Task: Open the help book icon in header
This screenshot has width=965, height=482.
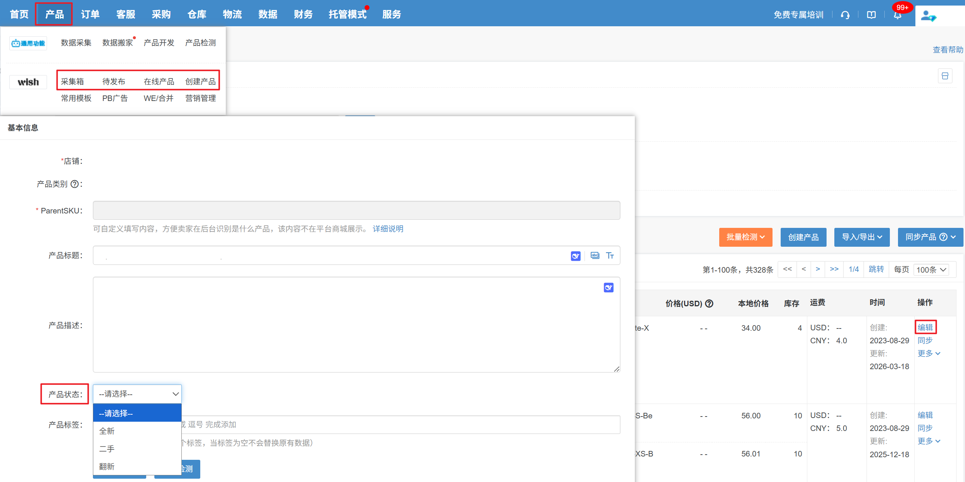Action: pos(871,15)
